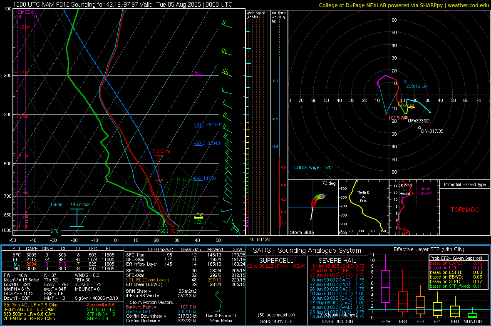Click the NAM F012 sounding title text
The image size is (491, 326).
[x=123, y=5]
